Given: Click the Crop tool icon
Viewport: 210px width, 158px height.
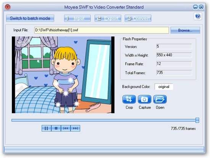Looking at the screenshot, I should pos(129,99).
